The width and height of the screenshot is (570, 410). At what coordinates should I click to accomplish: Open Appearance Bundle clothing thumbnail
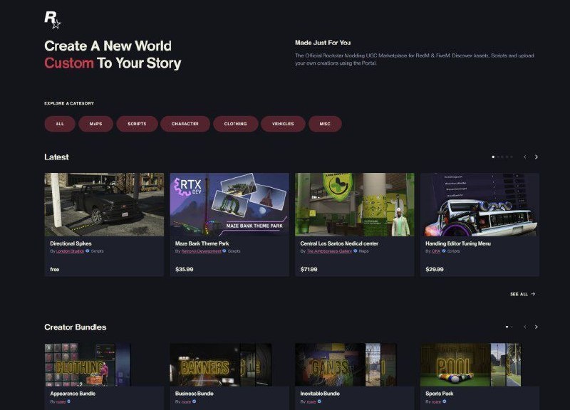tap(87, 364)
